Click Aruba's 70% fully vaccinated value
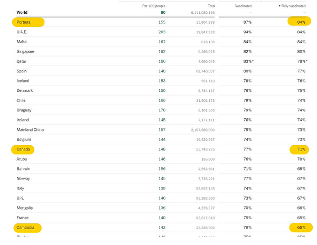Image resolution: width=317 pixels, height=245 pixels. pos(301,159)
